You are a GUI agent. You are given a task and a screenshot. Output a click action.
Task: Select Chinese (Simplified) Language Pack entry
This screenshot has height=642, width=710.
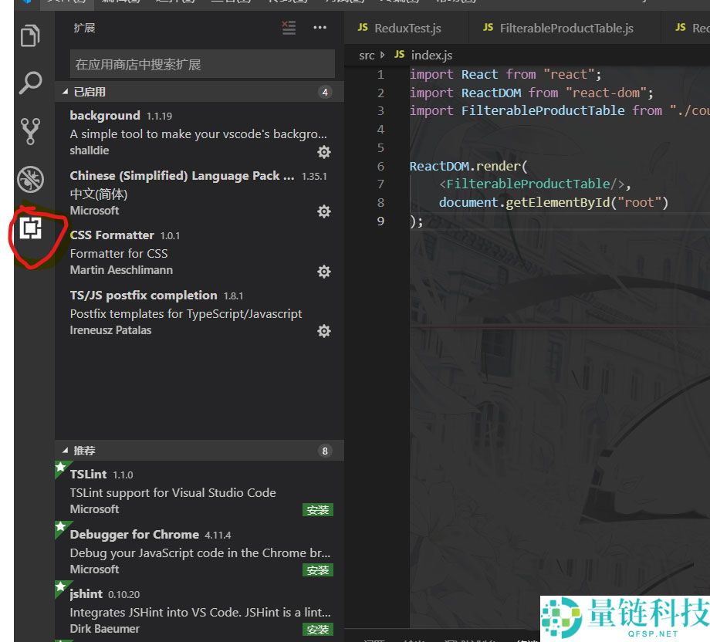(x=200, y=192)
